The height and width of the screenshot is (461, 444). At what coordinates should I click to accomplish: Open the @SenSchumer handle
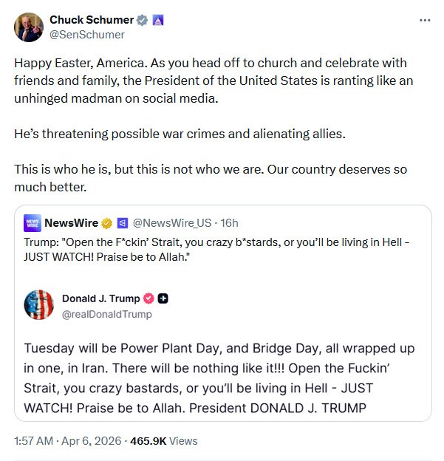coord(87,34)
